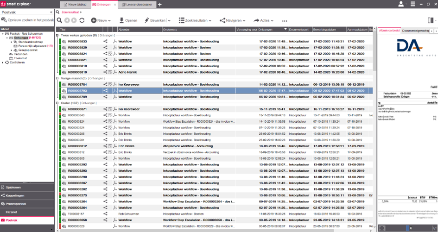
Task: Click the share icon in row R000003833
Action: pos(105,41)
